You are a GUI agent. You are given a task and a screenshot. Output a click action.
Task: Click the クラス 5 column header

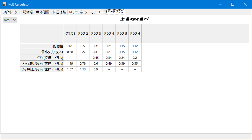(x=122, y=34)
